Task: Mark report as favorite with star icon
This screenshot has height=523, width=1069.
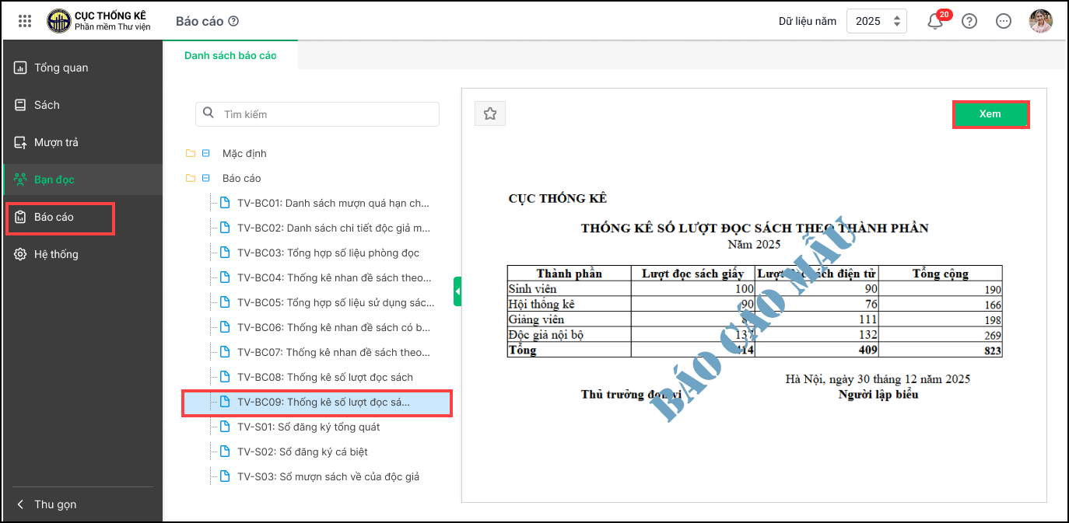Action: tap(490, 114)
